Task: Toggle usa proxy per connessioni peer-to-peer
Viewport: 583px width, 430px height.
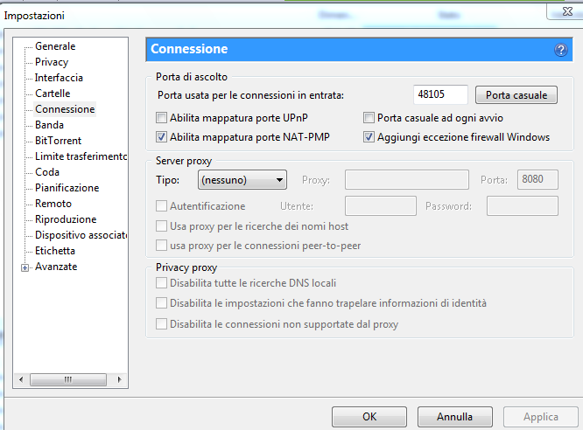Action: coord(161,246)
